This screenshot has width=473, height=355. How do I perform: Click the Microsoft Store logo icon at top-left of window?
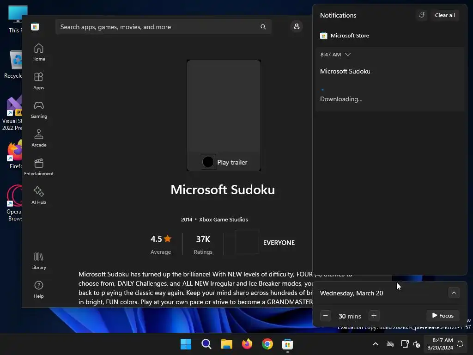click(35, 27)
